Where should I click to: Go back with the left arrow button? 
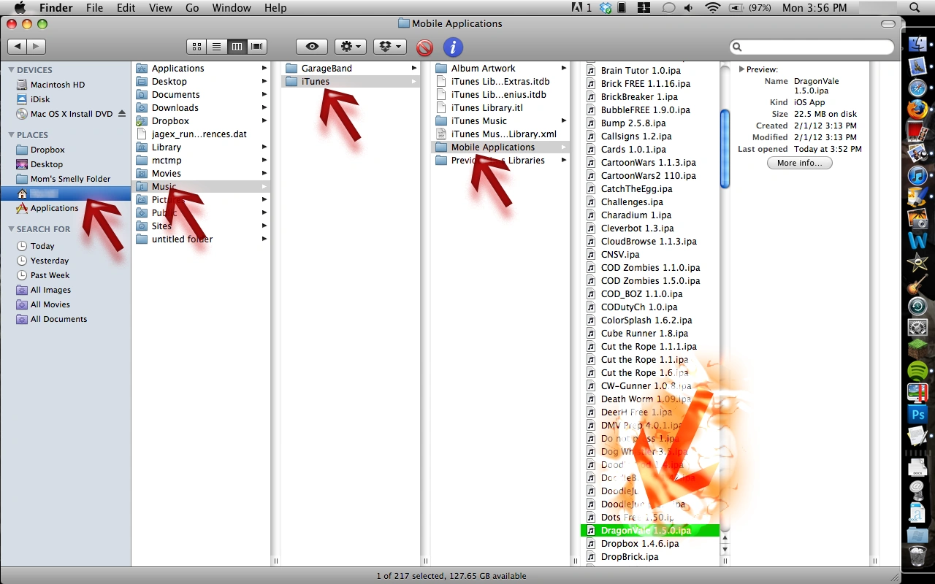[x=18, y=47]
